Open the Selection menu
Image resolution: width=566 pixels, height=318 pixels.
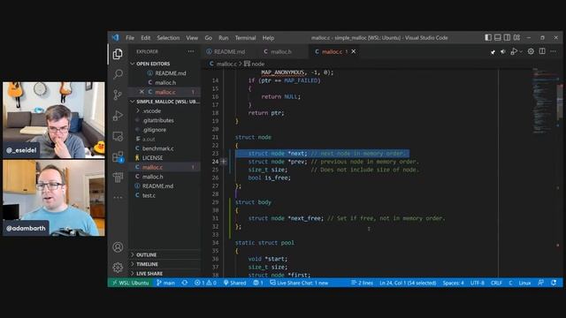[168, 38]
